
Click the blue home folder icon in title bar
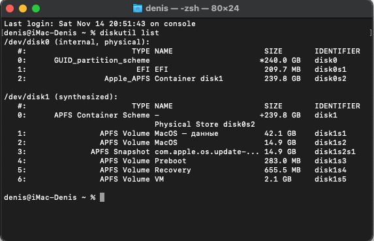pyautogui.click(x=138, y=8)
